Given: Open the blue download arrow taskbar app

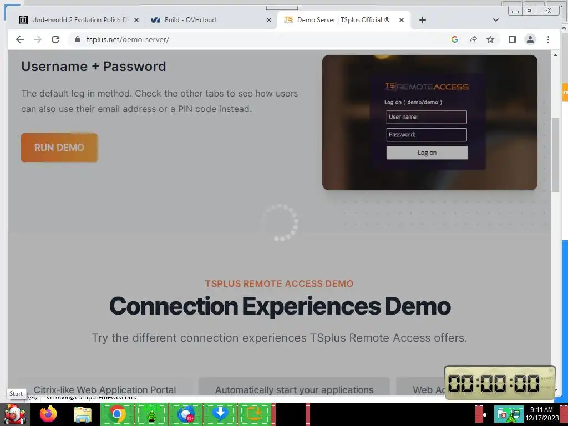Looking at the screenshot, I should [x=220, y=414].
